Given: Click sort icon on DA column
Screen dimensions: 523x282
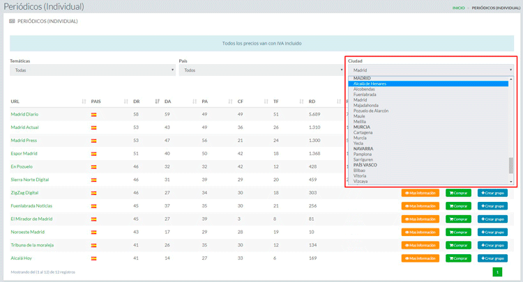Looking at the screenshot, I should tap(195, 102).
